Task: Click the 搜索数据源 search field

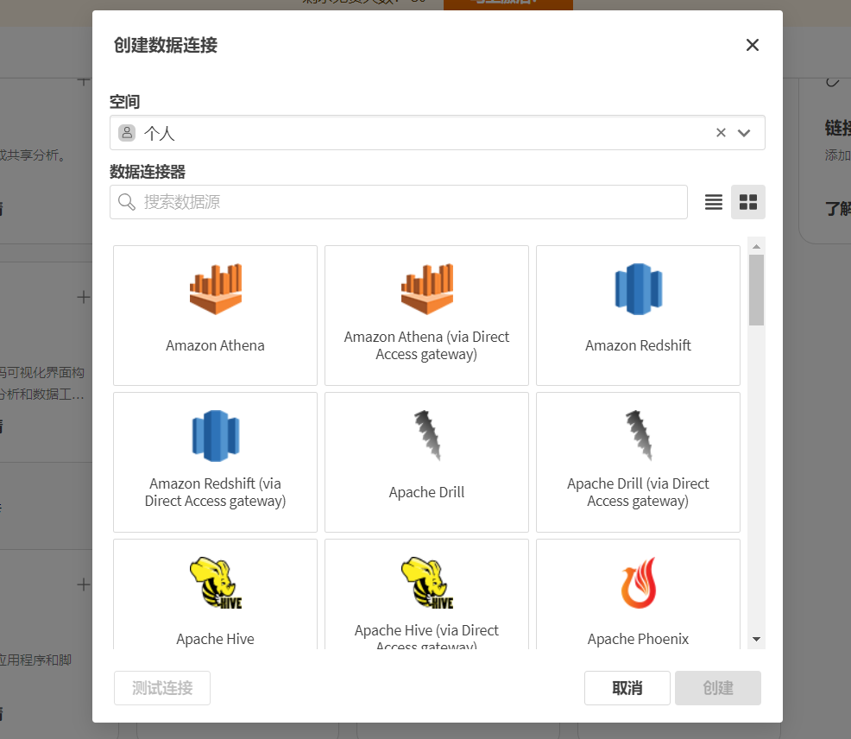Action: coord(399,202)
